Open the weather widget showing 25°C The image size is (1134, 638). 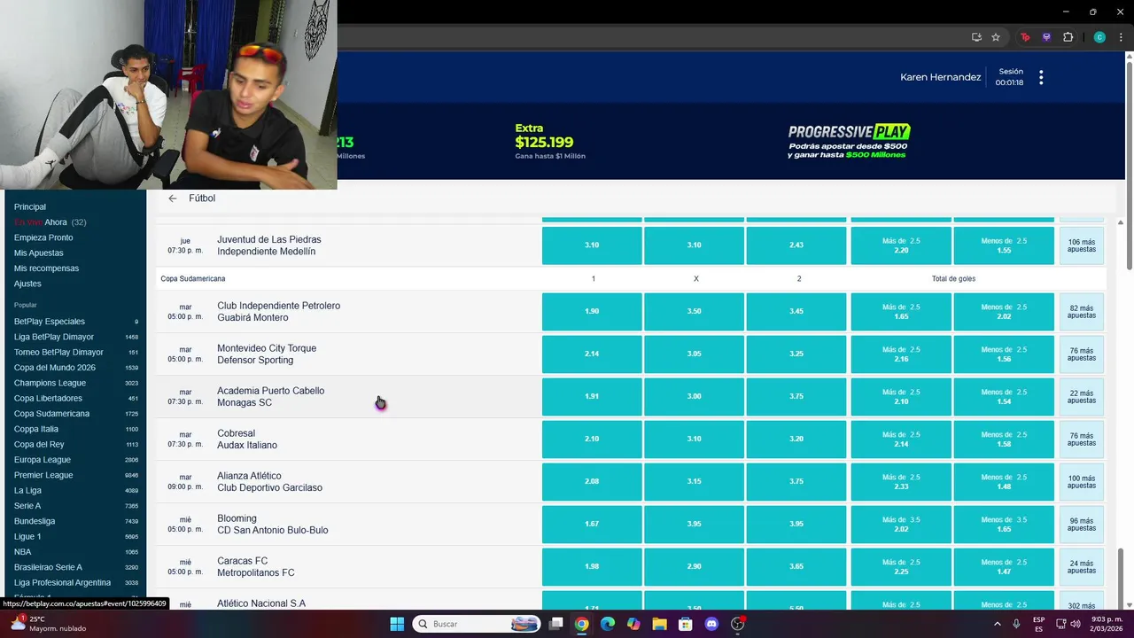(47, 624)
